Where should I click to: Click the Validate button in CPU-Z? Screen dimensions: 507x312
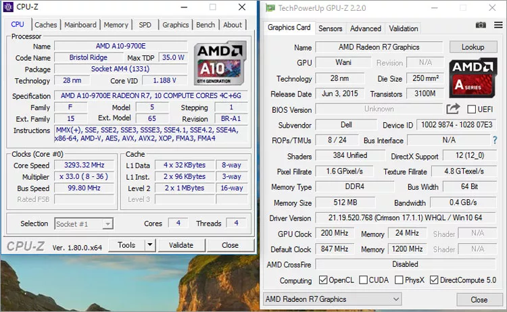coord(180,245)
